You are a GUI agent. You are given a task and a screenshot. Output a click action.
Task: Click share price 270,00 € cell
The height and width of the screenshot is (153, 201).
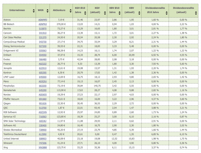61,24
